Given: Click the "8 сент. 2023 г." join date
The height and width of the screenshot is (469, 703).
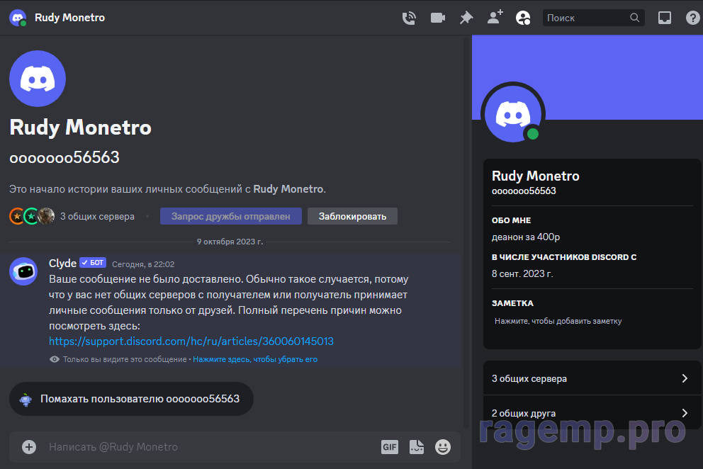Looking at the screenshot, I should [x=522, y=273].
